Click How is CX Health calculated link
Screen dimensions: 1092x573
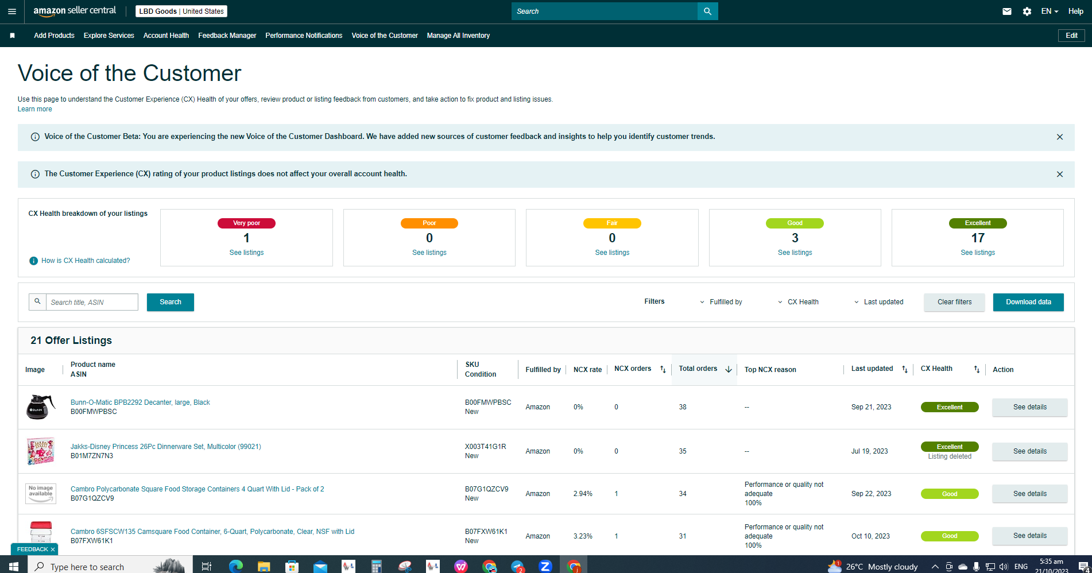coord(86,261)
